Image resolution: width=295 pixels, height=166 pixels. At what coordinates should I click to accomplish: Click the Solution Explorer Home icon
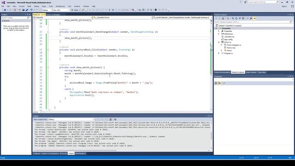tap(223, 18)
